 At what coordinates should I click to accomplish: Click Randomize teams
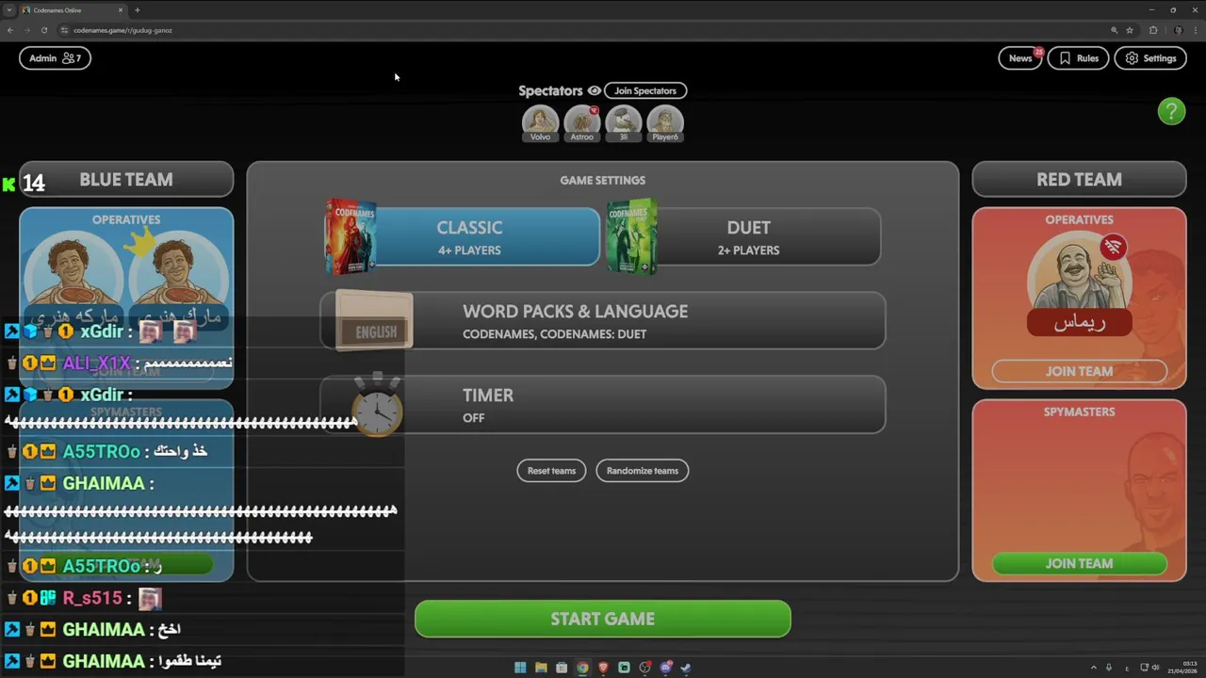pyautogui.click(x=643, y=471)
